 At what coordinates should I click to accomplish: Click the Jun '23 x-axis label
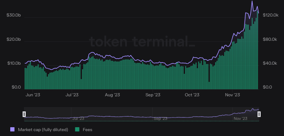pyautogui.click(x=33, y=95)
